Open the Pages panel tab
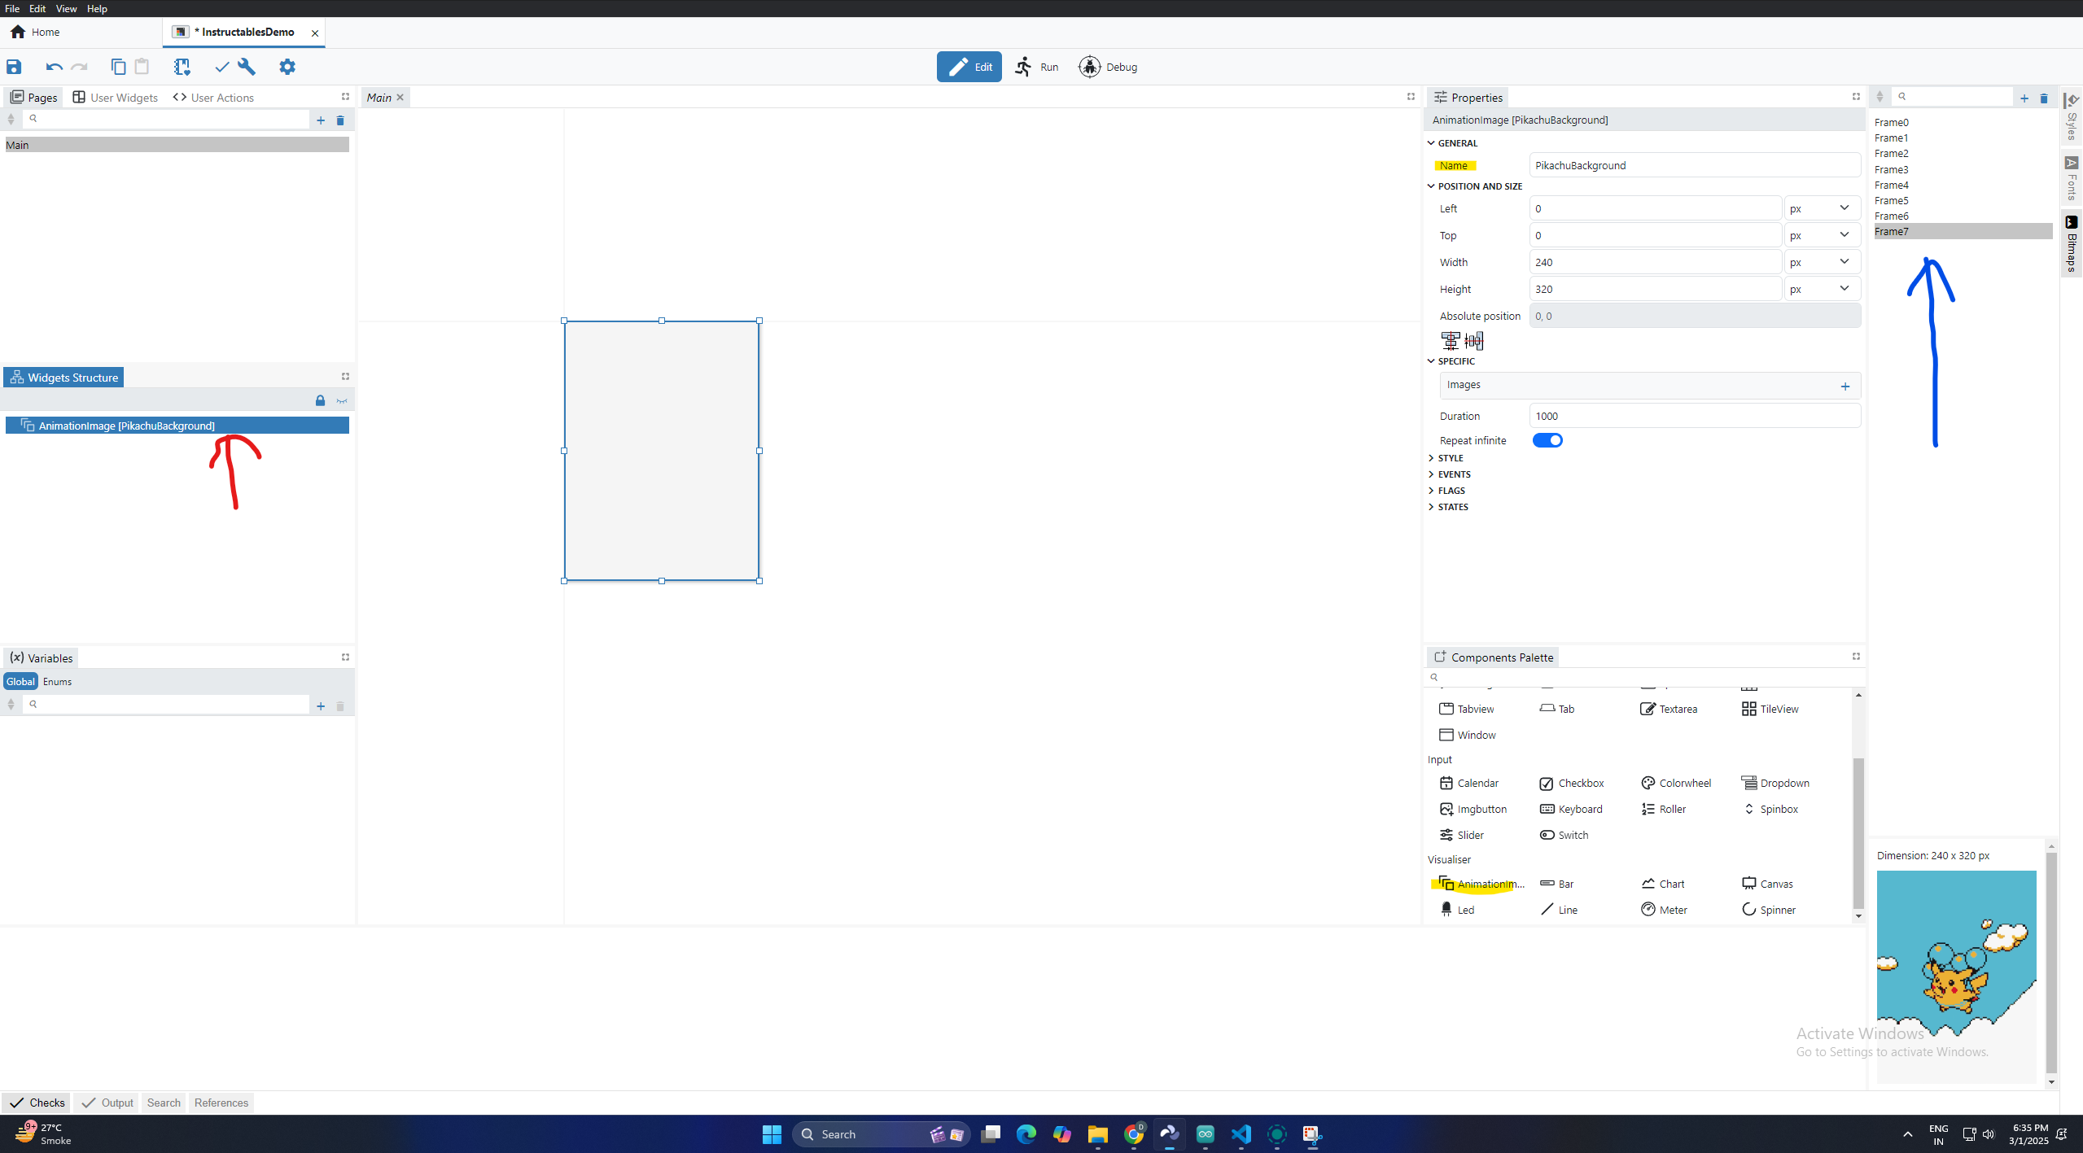The height and width of the screenshot is (1153, 2083). point(33,97)
